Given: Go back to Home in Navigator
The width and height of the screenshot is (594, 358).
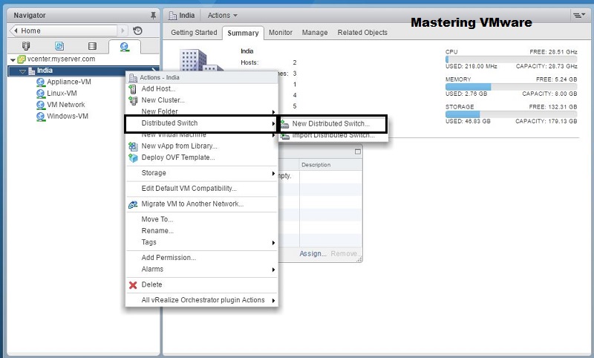Looking at the screenshot, I should coord(65,30).
